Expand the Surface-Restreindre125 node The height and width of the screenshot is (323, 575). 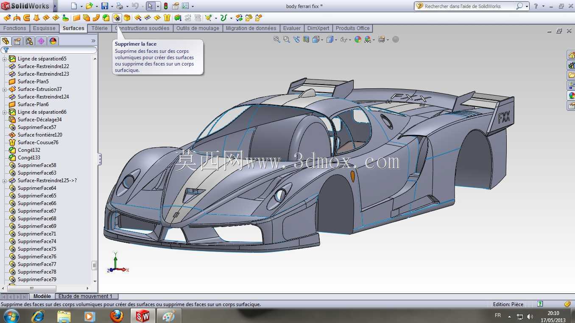pyautogui.click(x=5, y=181)
